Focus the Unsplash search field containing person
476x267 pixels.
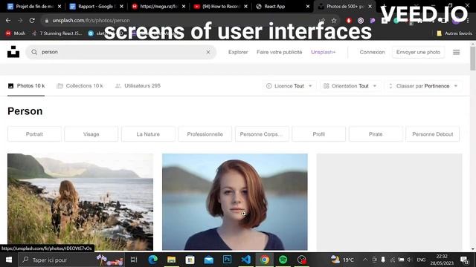pyautogui.click(x=120, y=52)
